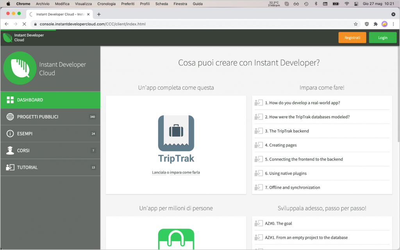
Task: Open macOS Control Center icon
Action: click(x=356, y=4)
